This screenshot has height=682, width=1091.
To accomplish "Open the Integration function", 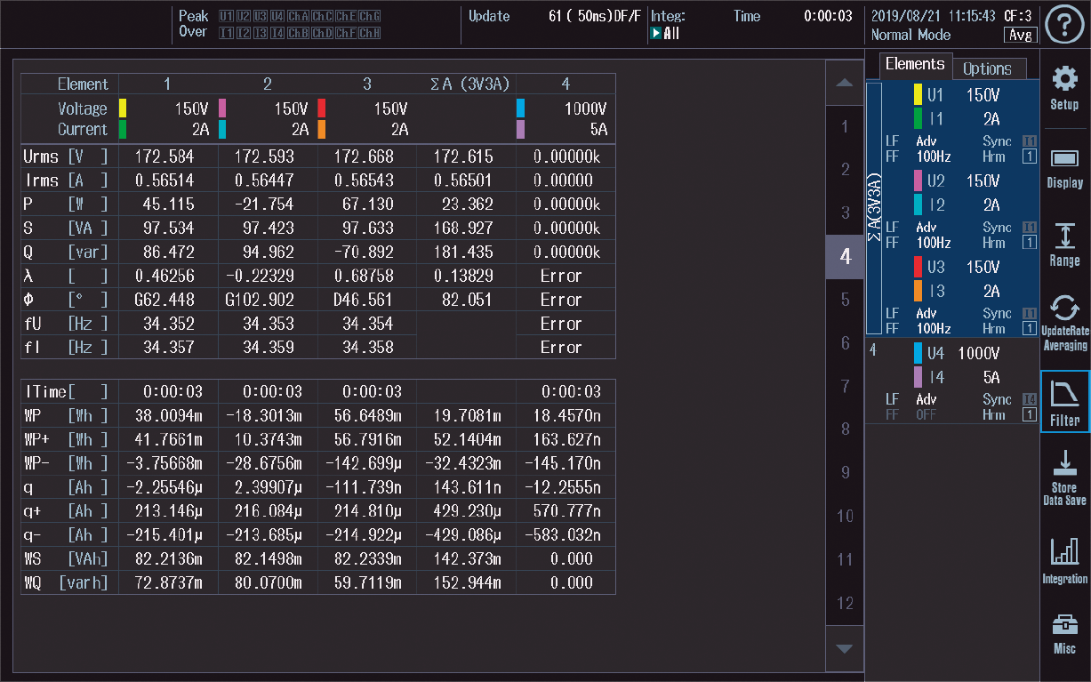I will [1065, 560].
